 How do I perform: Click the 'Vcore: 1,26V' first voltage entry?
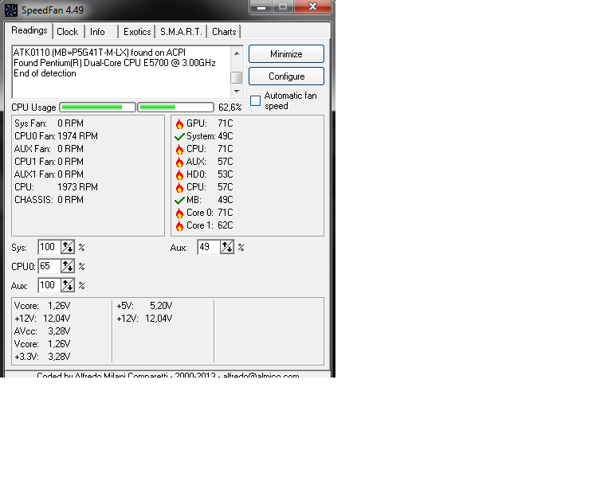[42, 306]
